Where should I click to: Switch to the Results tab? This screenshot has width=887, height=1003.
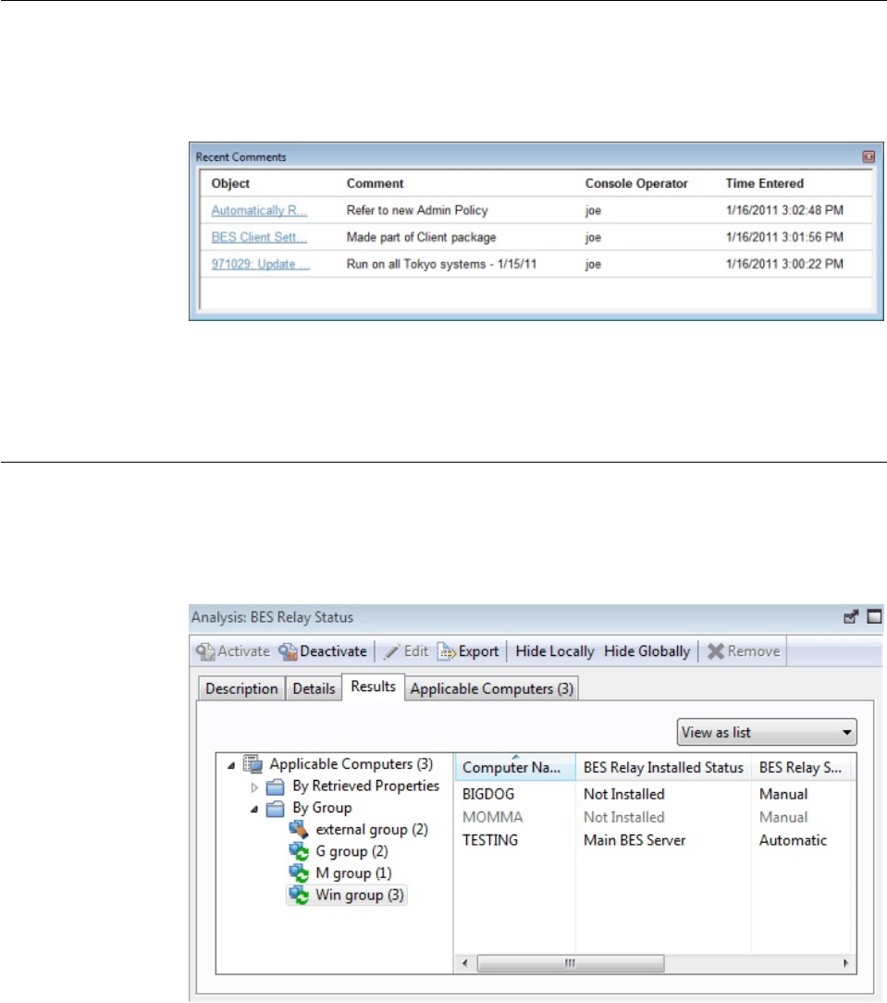(374, 687)
